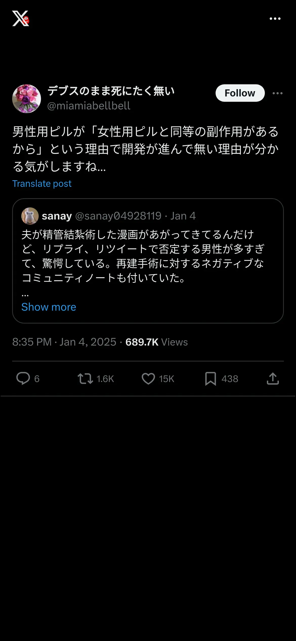This screenshot has width=296, height=641.
Task: Open the @miamiabellbell handle
Action: pos(89,106)
